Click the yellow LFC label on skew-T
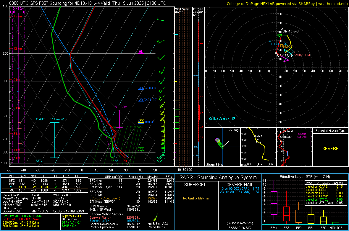The width and height of the screenshot is (349, 231). point(141,121)
